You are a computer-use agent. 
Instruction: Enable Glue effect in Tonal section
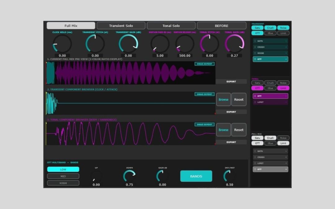(x=270, y=88)
